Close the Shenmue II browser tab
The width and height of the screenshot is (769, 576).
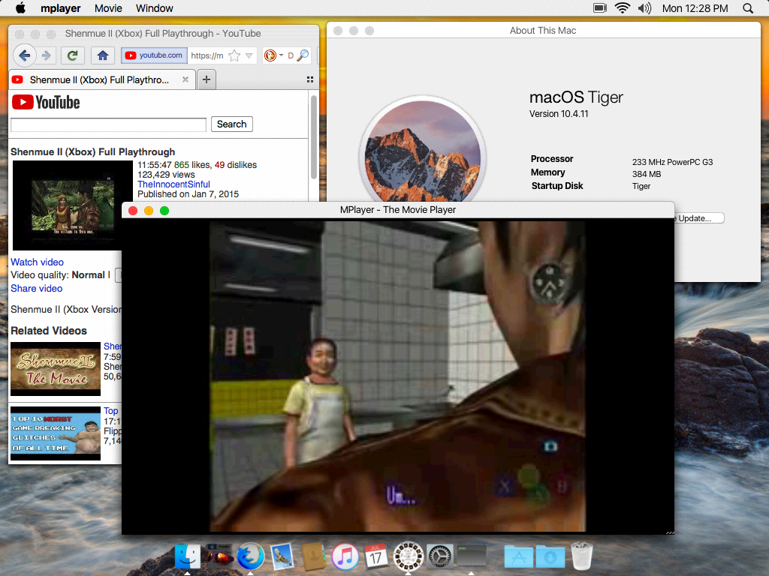point(185,79)
